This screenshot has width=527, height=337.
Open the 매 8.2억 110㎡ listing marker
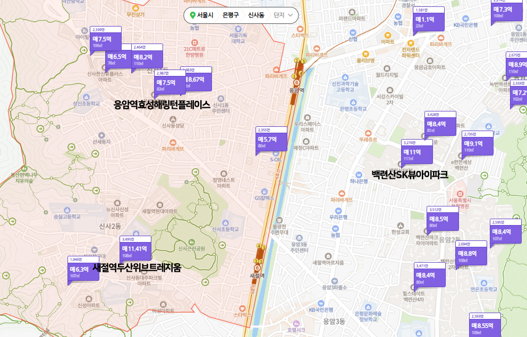(147, 57)
